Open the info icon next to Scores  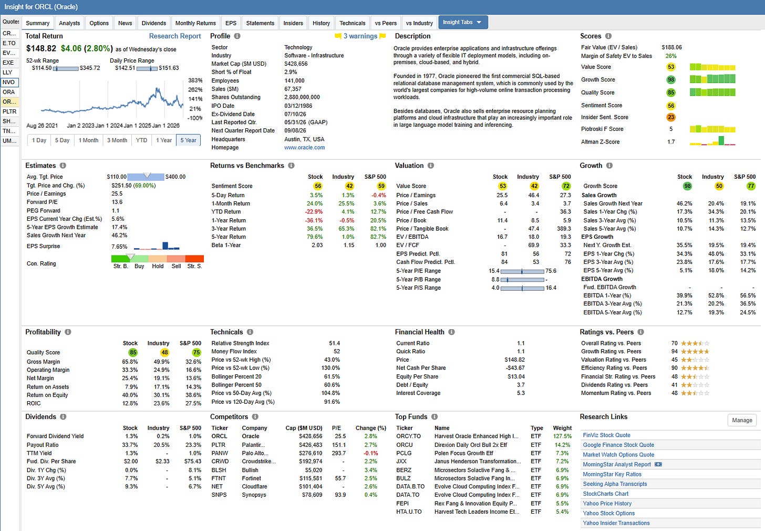pyautogui.click(x=608, y=36)
